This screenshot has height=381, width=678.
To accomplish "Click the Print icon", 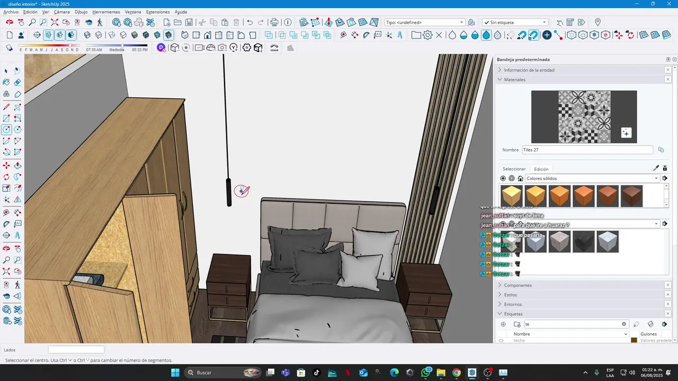I will 274,22.
